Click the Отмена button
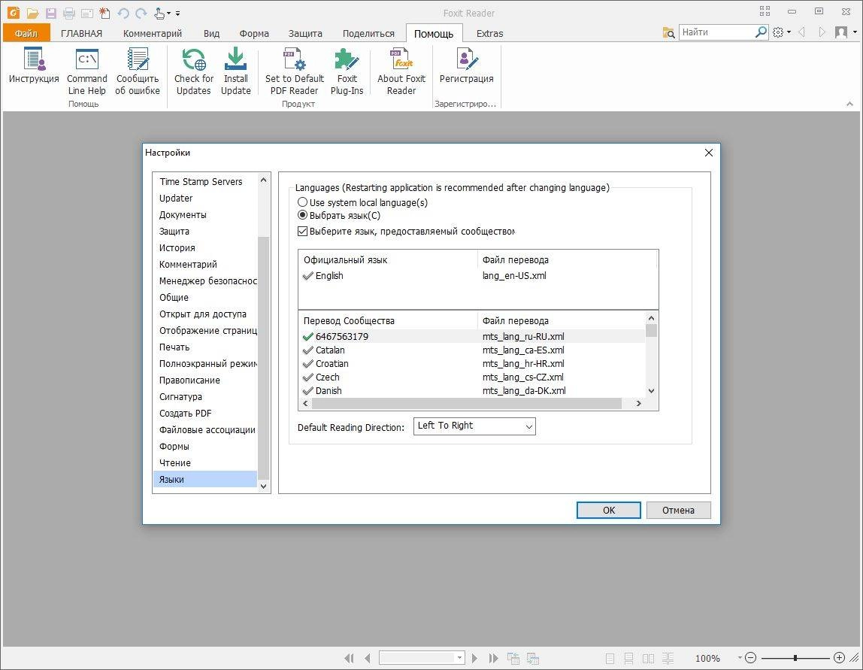863x670 pixels. (678, 510)
